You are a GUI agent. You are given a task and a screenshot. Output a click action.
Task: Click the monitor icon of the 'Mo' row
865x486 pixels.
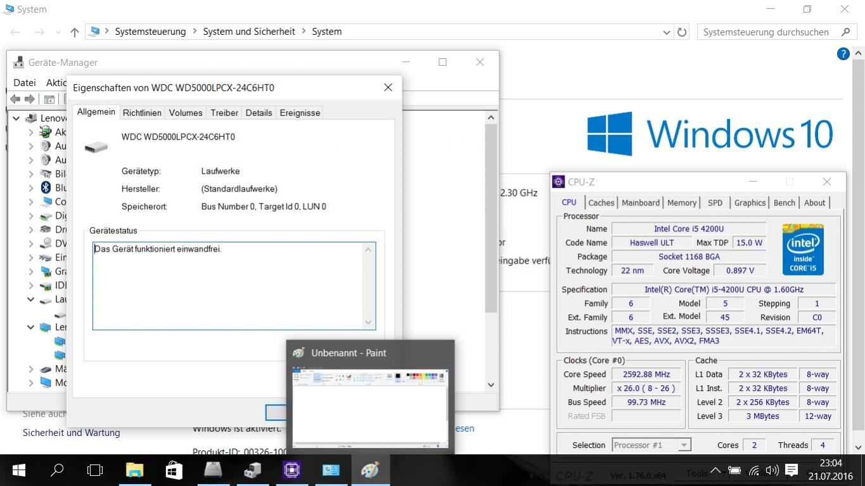click(46, 383)
